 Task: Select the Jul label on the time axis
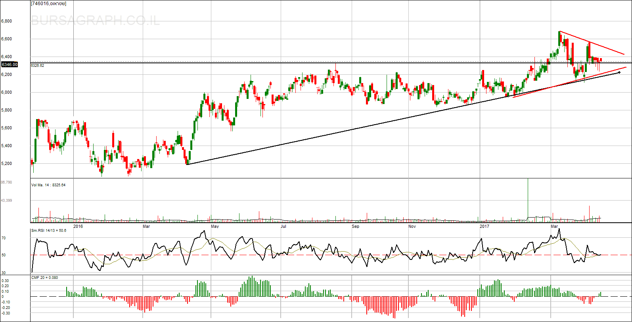pos(283,226)
